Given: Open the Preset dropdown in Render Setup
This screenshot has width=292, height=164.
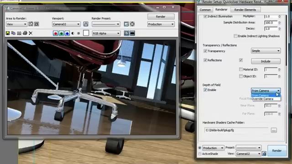Looking at the screenshot, I should tap(249, 148).
